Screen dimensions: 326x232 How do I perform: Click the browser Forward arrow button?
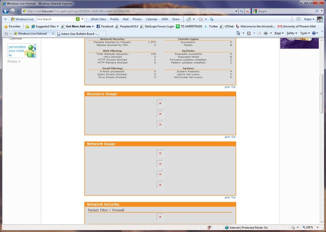(13, 11)
